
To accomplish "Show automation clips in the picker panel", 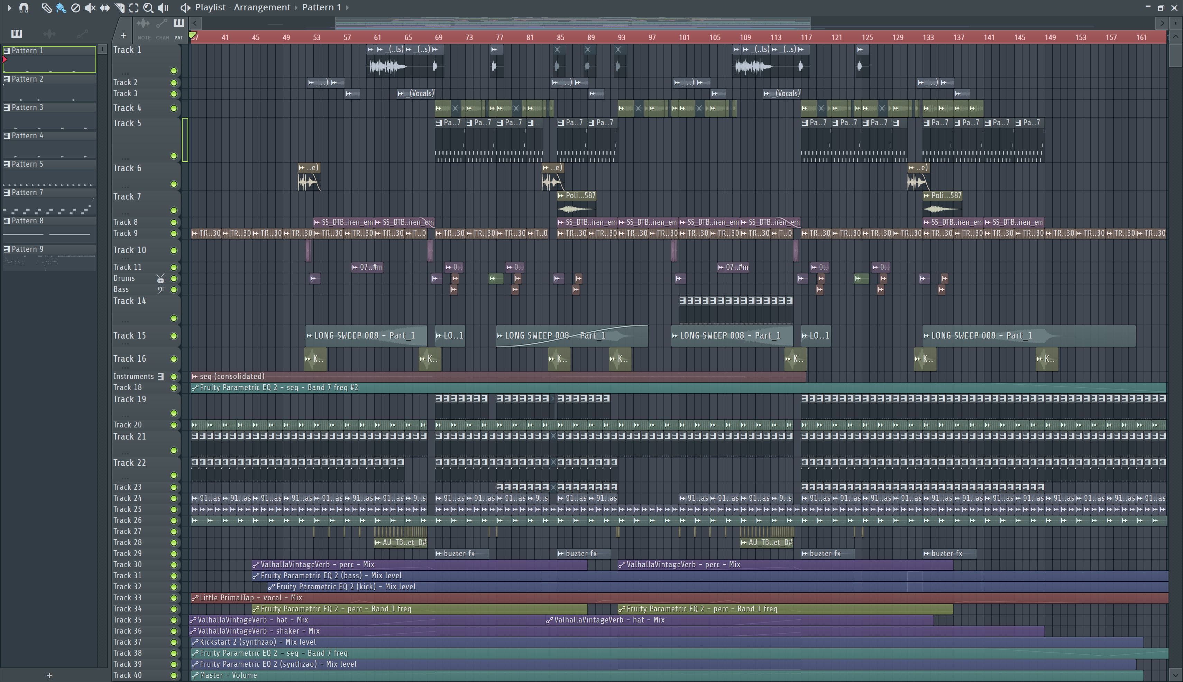I will (82, 33).
